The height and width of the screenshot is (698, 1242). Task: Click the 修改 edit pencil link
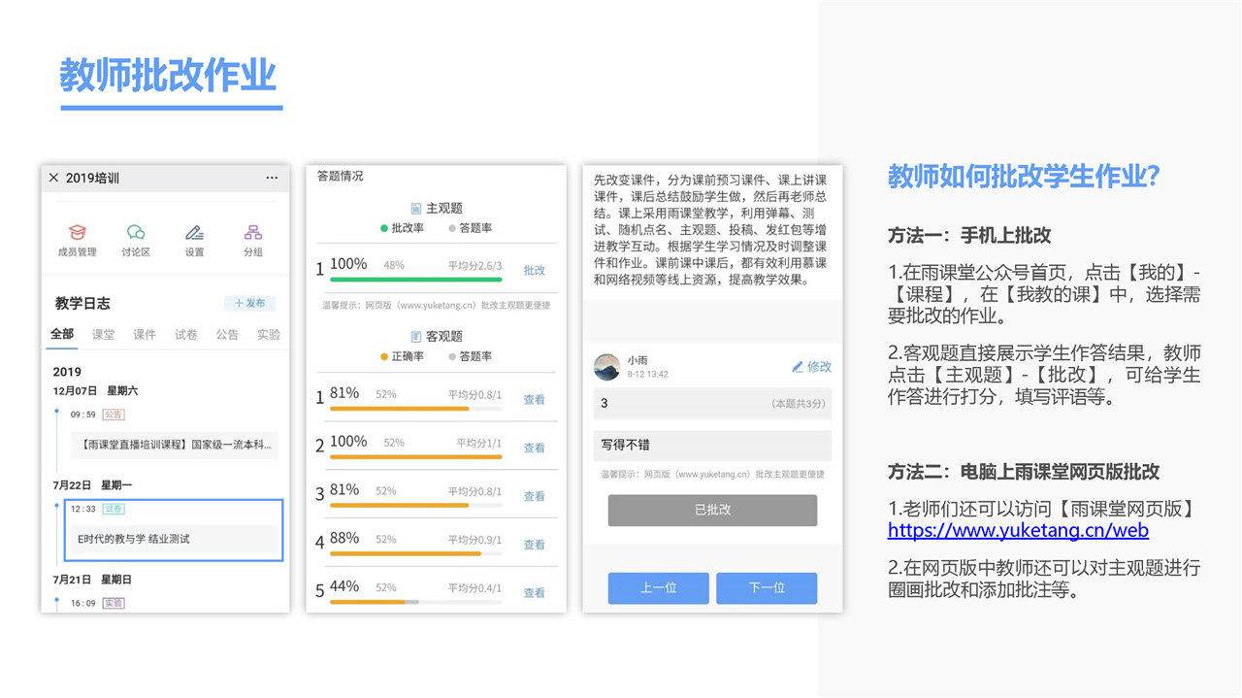point(812,367)
